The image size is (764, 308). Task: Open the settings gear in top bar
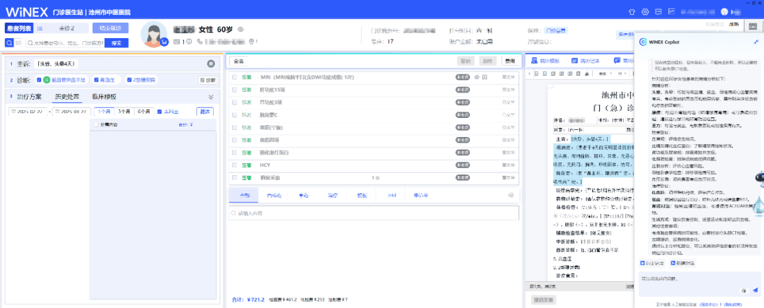pos(645,12)
